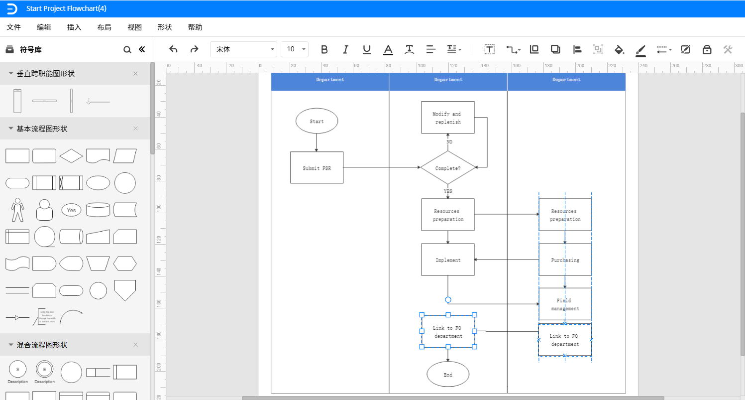Select the Submit FSR box
745x400 pixels.
click(x=317, y=167)
